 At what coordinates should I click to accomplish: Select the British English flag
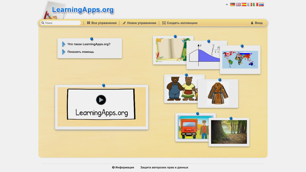coord(238,5)
